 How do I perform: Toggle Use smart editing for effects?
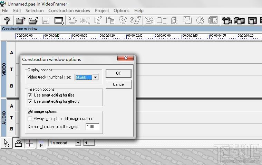(30, 101)
